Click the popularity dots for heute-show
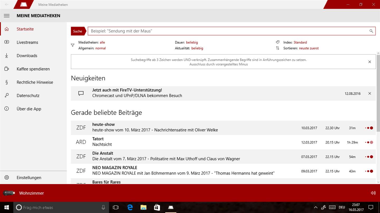Viewport: 380px width, 213px height. pyautogui.click(x=369, y=128)
